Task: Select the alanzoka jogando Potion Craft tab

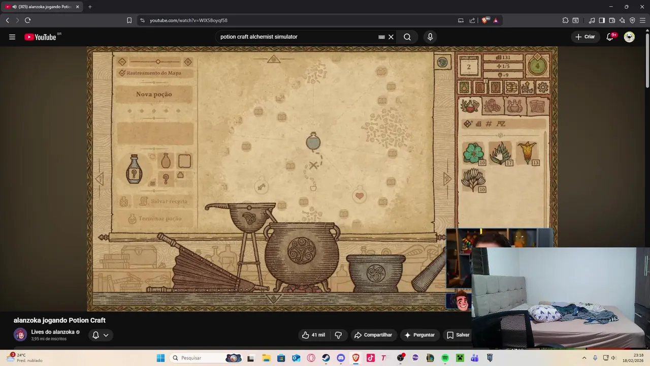Action: point(42,7)
